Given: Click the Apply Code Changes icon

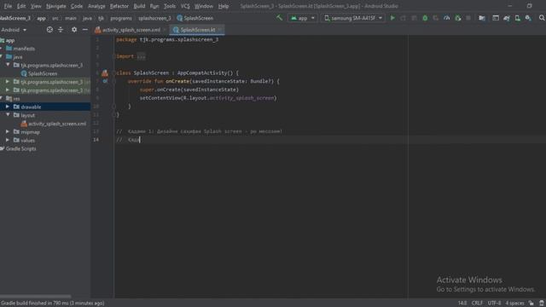Looking at the screenshot, I should click(414, 18).
